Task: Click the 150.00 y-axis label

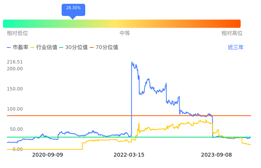Action: [15, 89]
